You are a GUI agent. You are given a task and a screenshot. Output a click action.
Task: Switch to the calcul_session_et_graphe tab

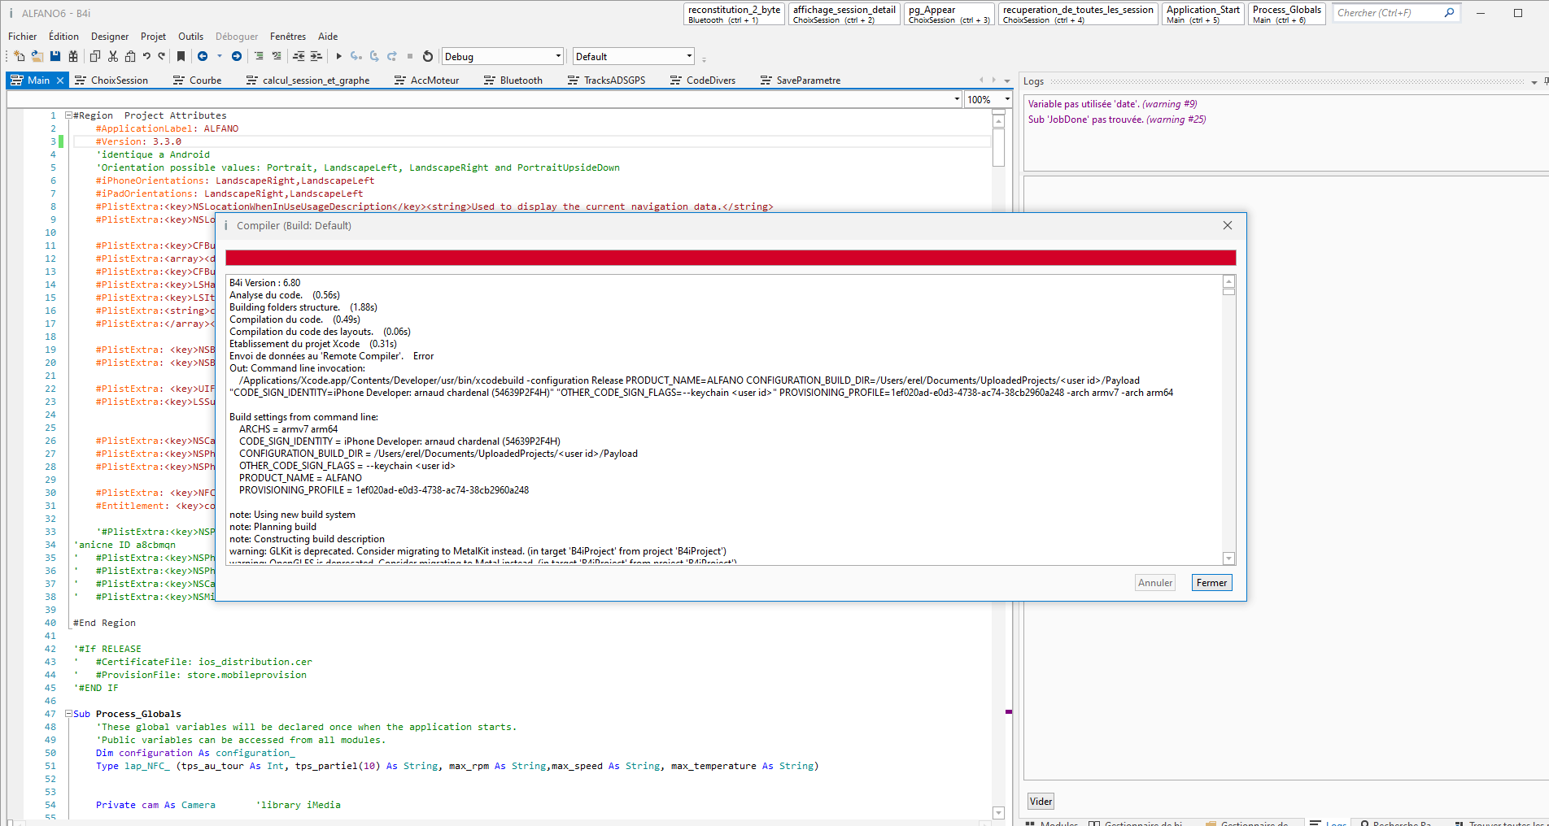point(308,80)
